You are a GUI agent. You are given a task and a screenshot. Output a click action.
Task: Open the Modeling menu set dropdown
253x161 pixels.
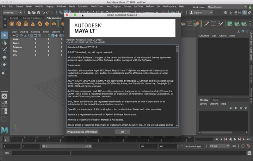click(x=12, y=13)
